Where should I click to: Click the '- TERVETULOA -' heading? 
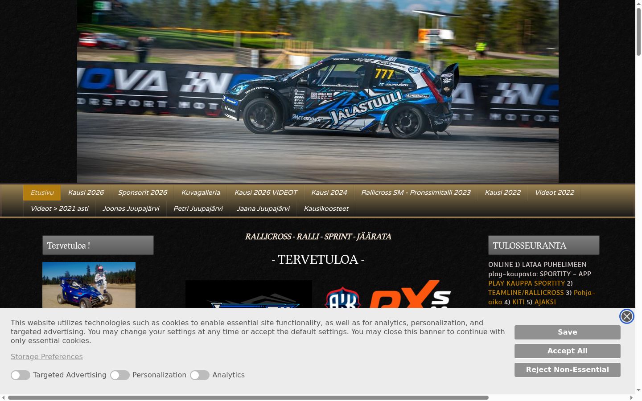tap(318, 259)
